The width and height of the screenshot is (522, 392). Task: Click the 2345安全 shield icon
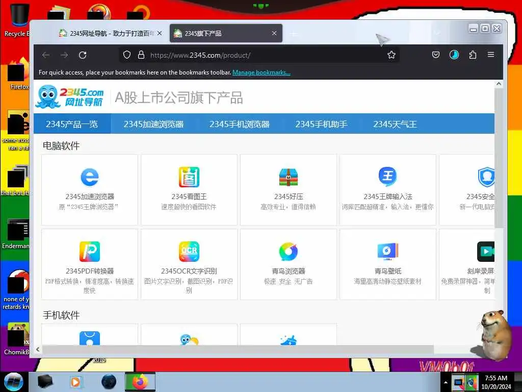486,177
